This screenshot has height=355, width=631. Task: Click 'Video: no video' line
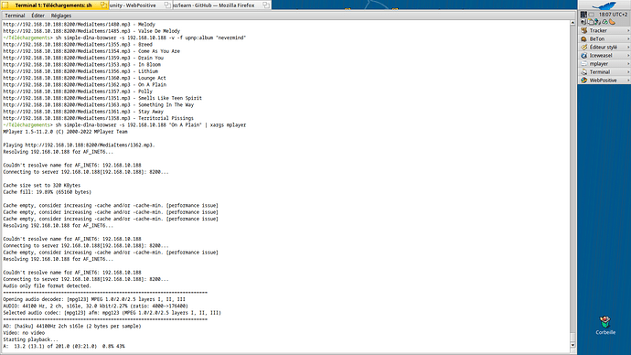(24, 333)
